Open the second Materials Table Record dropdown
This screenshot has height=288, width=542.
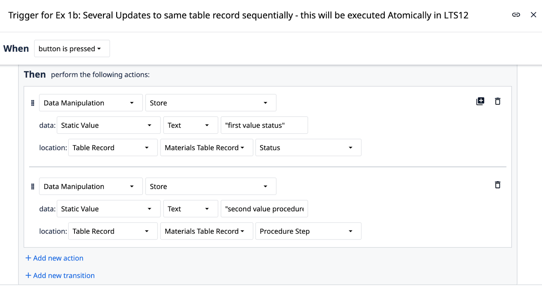(207, 231)
